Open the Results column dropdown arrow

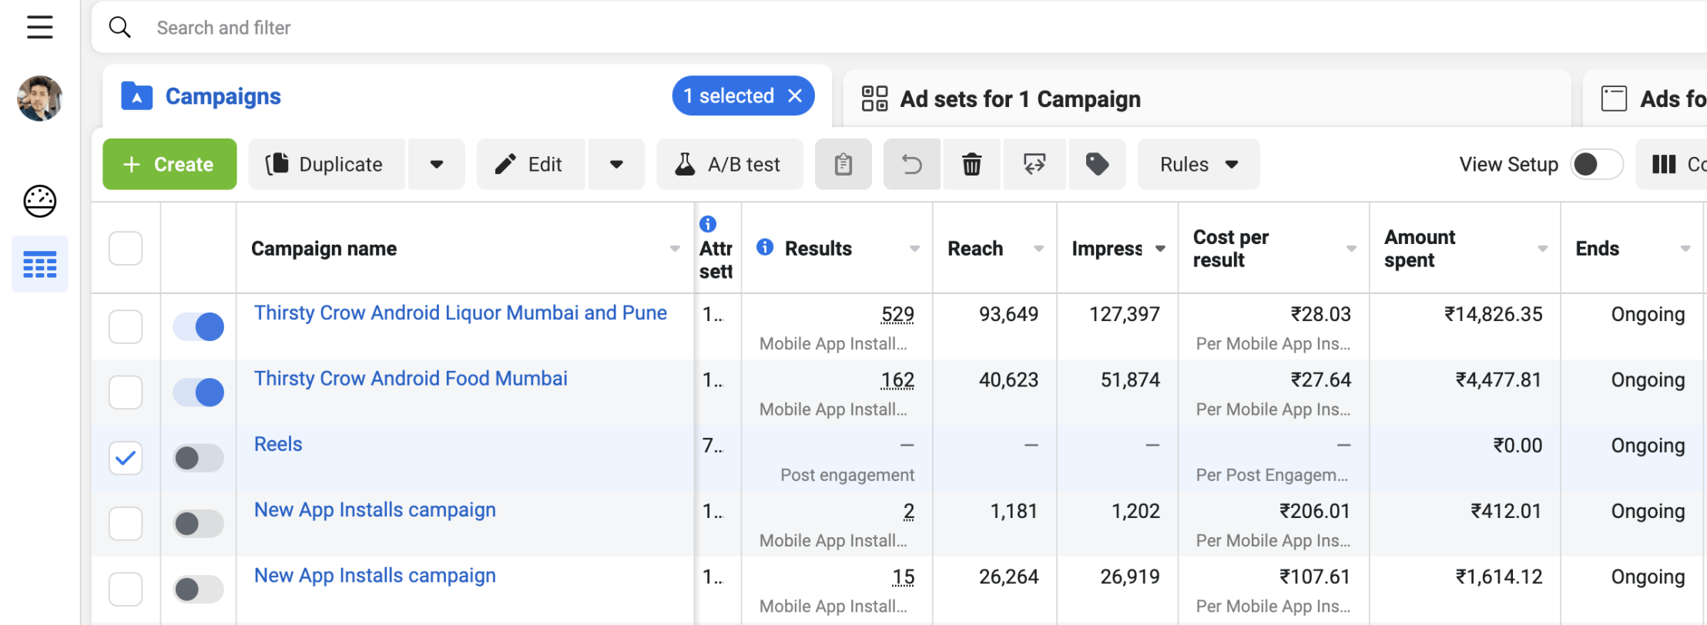[x=914, y=249]
